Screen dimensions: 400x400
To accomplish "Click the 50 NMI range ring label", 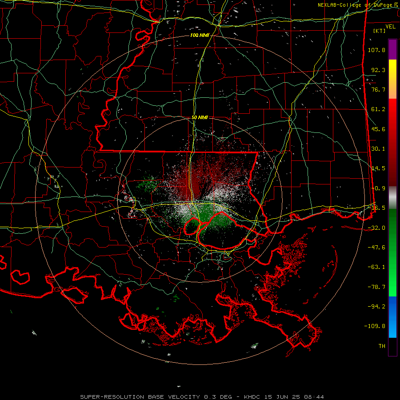I will pos(200,118).
